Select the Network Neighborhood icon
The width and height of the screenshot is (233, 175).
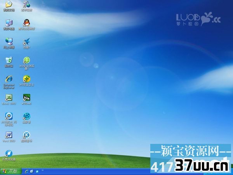9,42
